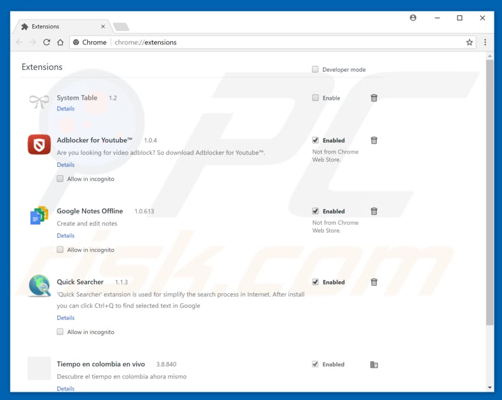The width and height of the screenshot is (502, 400).
Task: Delete Adblocker for Youtube extension
Action: click(374, 140)
